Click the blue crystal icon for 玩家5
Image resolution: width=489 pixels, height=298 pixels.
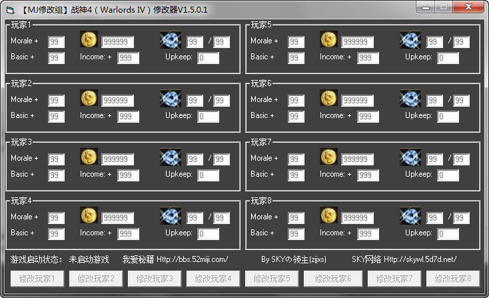410,40
